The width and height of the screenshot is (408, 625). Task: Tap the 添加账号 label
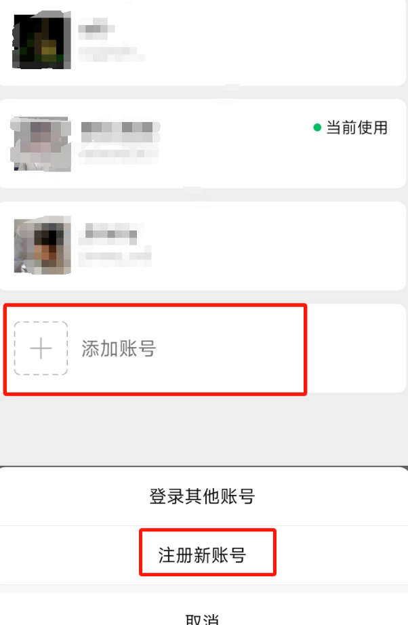(119, 349)
